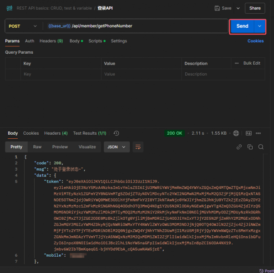Click the Share button

[x=255, y=8]
